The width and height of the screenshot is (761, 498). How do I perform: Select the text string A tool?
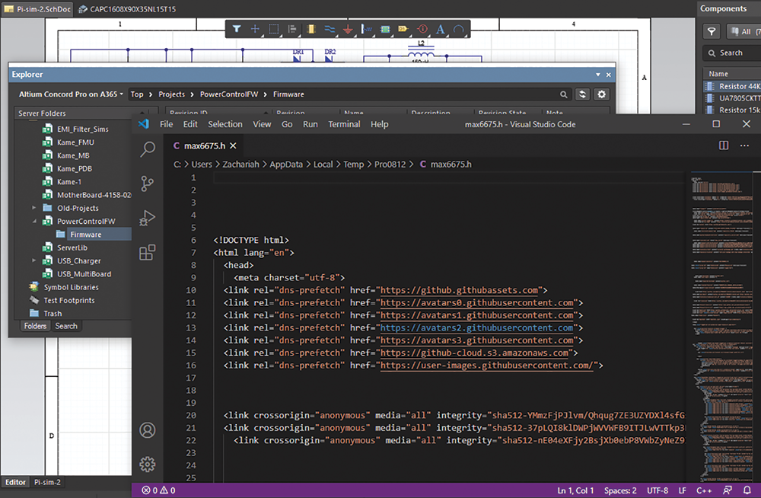coord(440,29)
